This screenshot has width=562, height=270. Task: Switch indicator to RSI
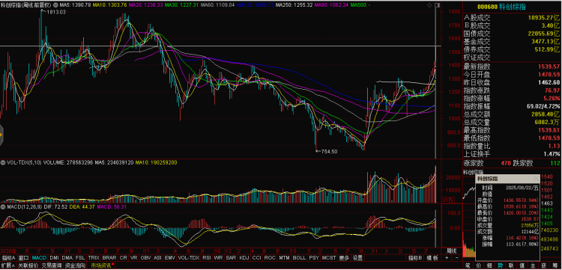(207, 257)
